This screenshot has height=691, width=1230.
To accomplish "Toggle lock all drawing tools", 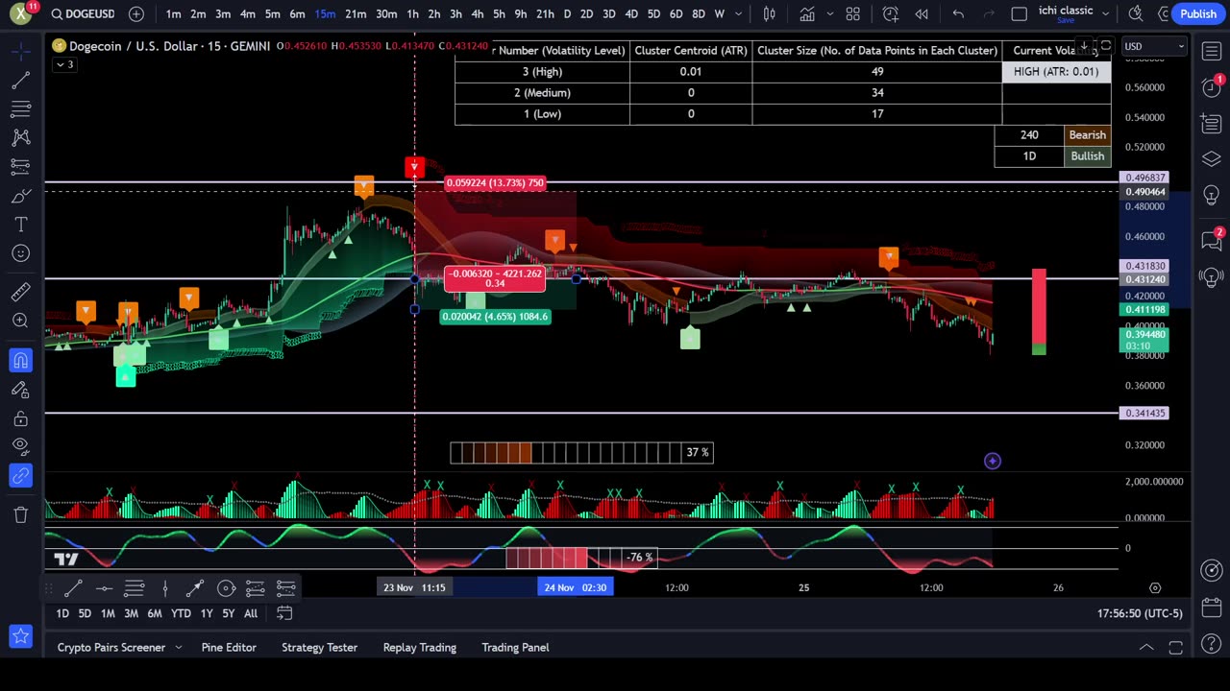I will tap(20, 418).
